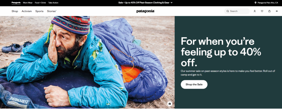
Task: Switch to the Worn Wear site
Action: tap(28, 3)
